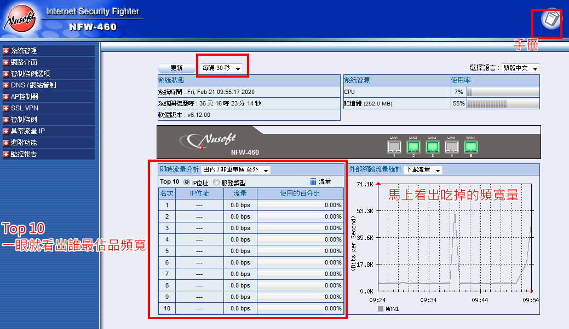Click the Nusoft logo in header
Screen dimensions: 569x329
(20, 21)
